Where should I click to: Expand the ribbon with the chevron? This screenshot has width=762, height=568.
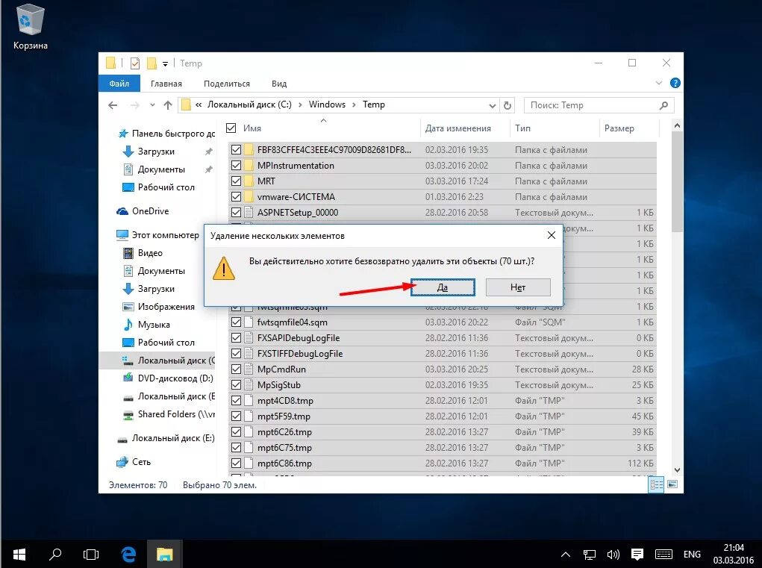click(659, 83)
